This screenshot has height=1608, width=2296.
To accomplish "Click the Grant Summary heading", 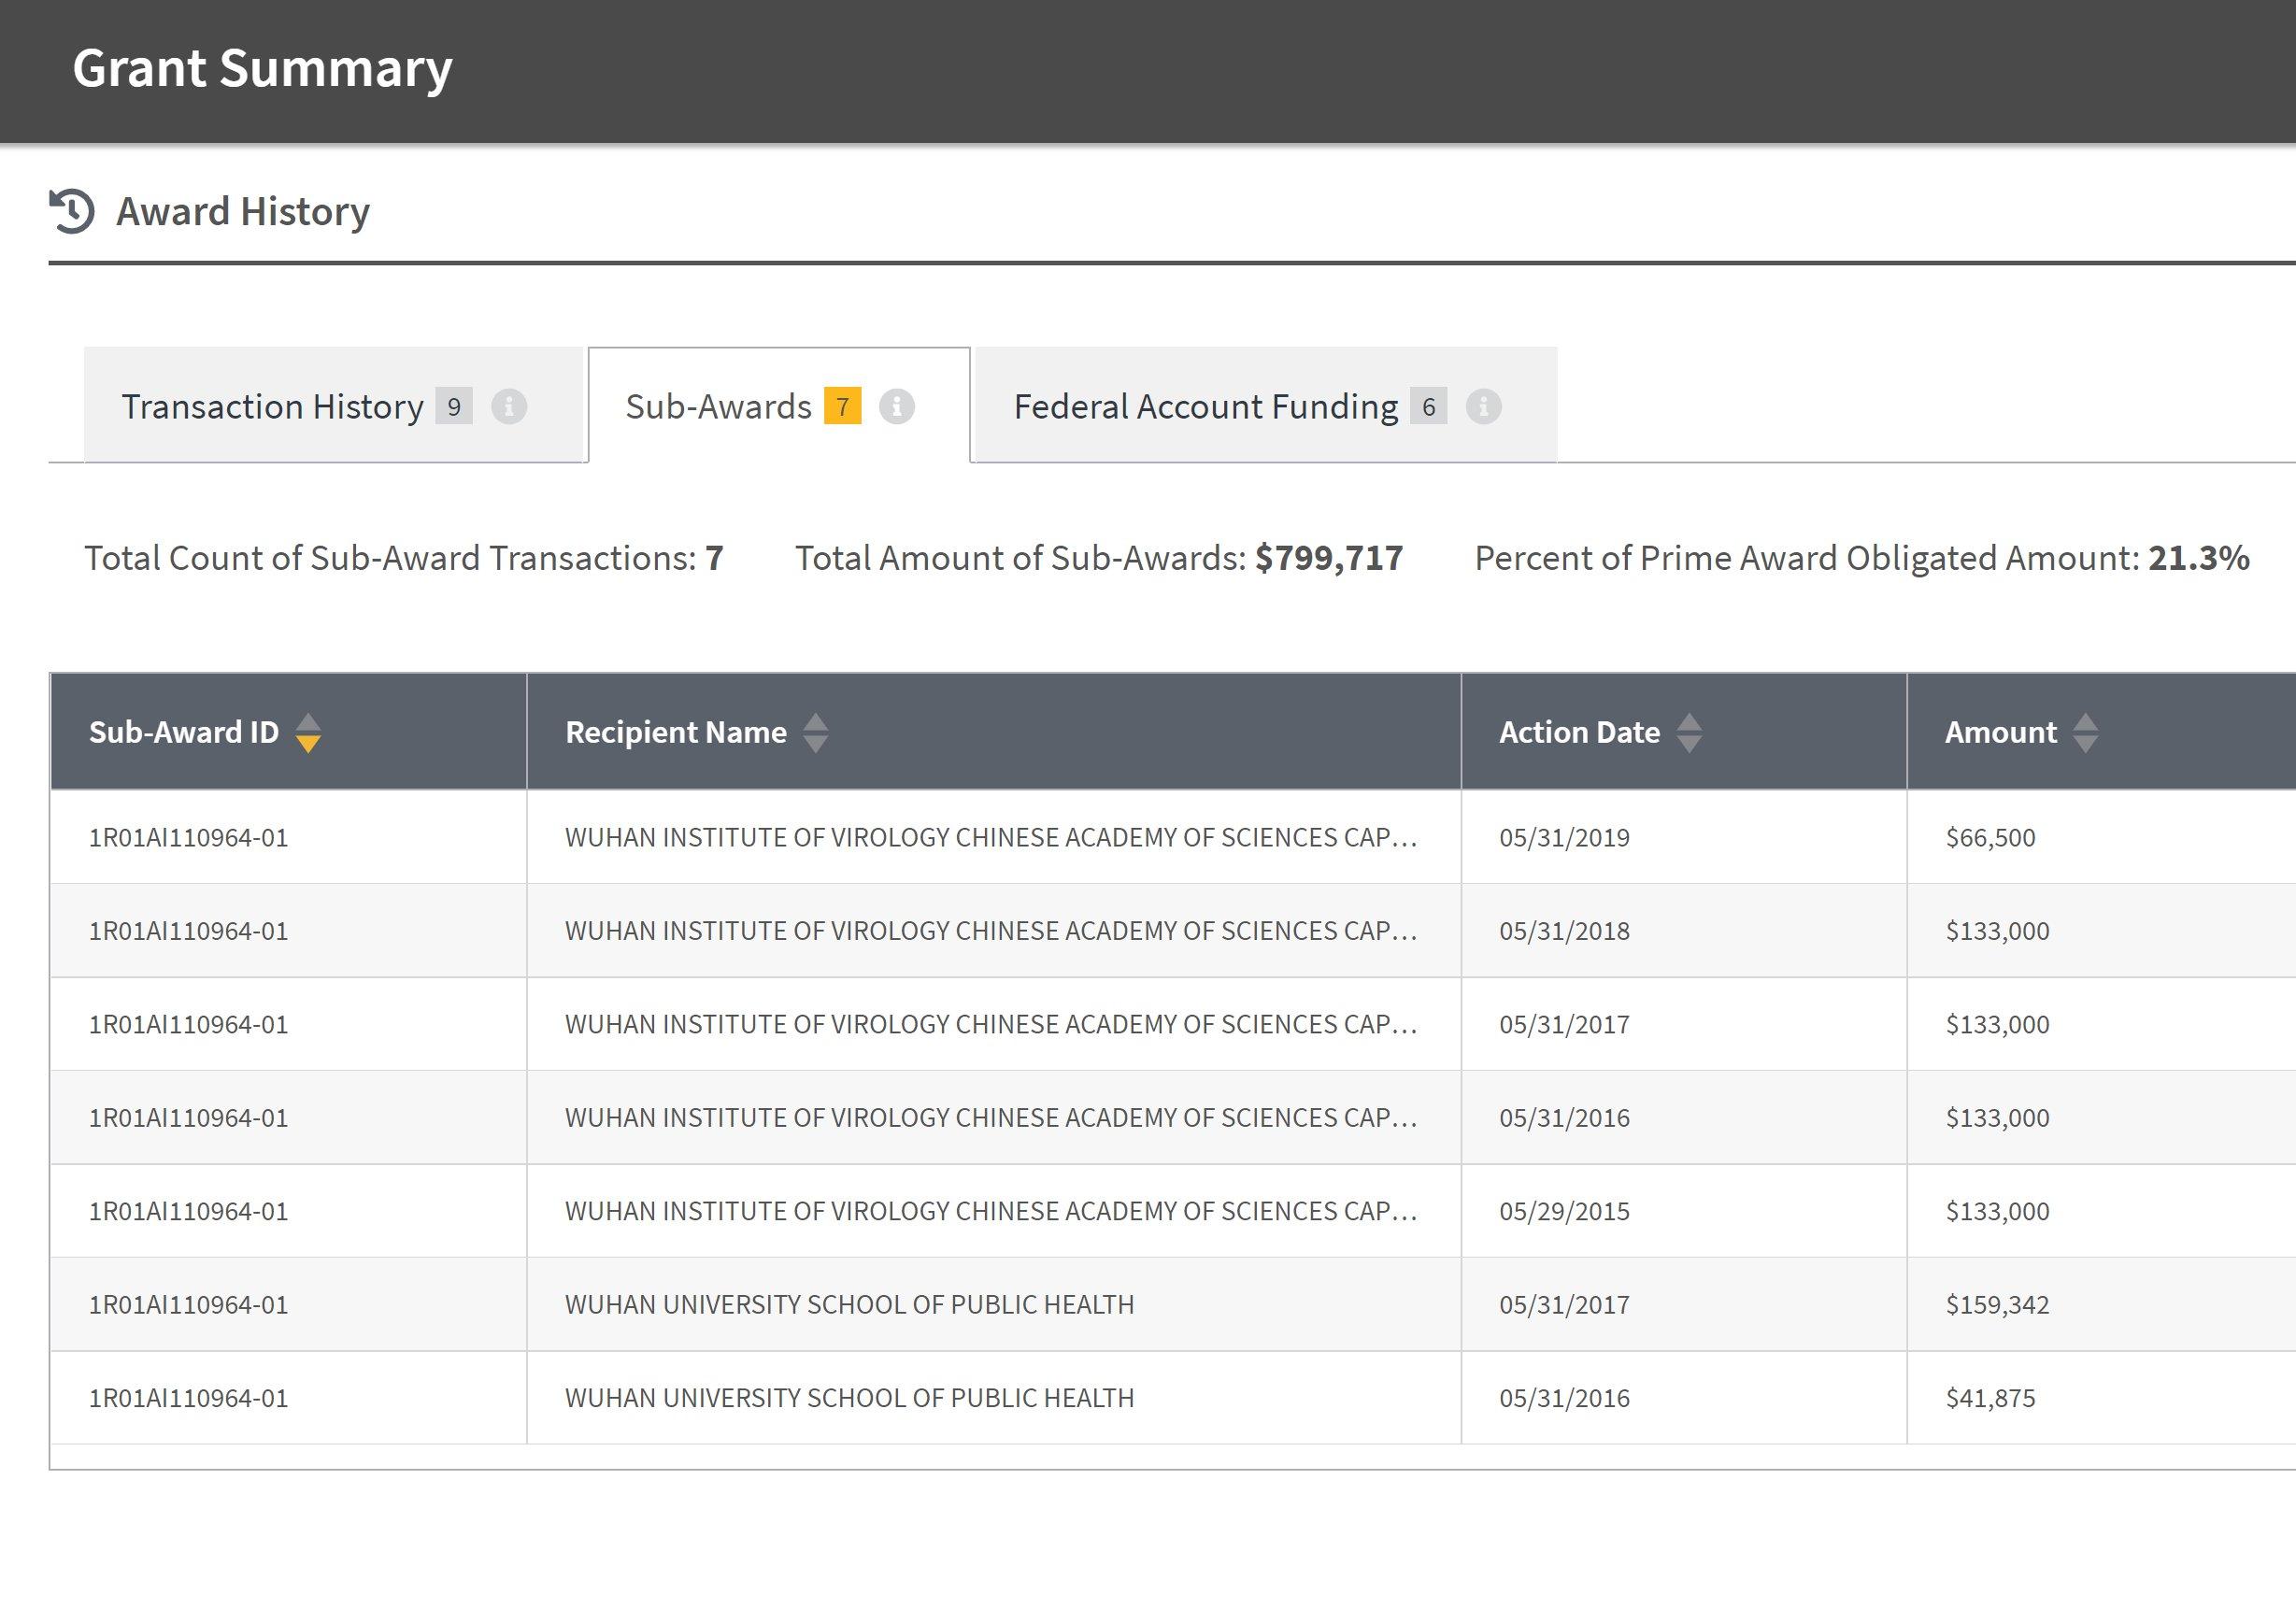I will 263,69.
